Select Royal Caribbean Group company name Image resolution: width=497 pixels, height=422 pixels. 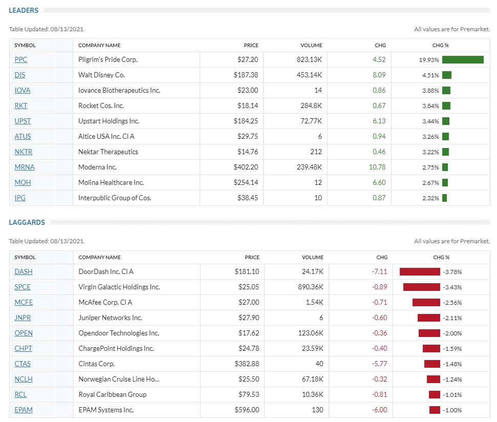tap(113, 395)
